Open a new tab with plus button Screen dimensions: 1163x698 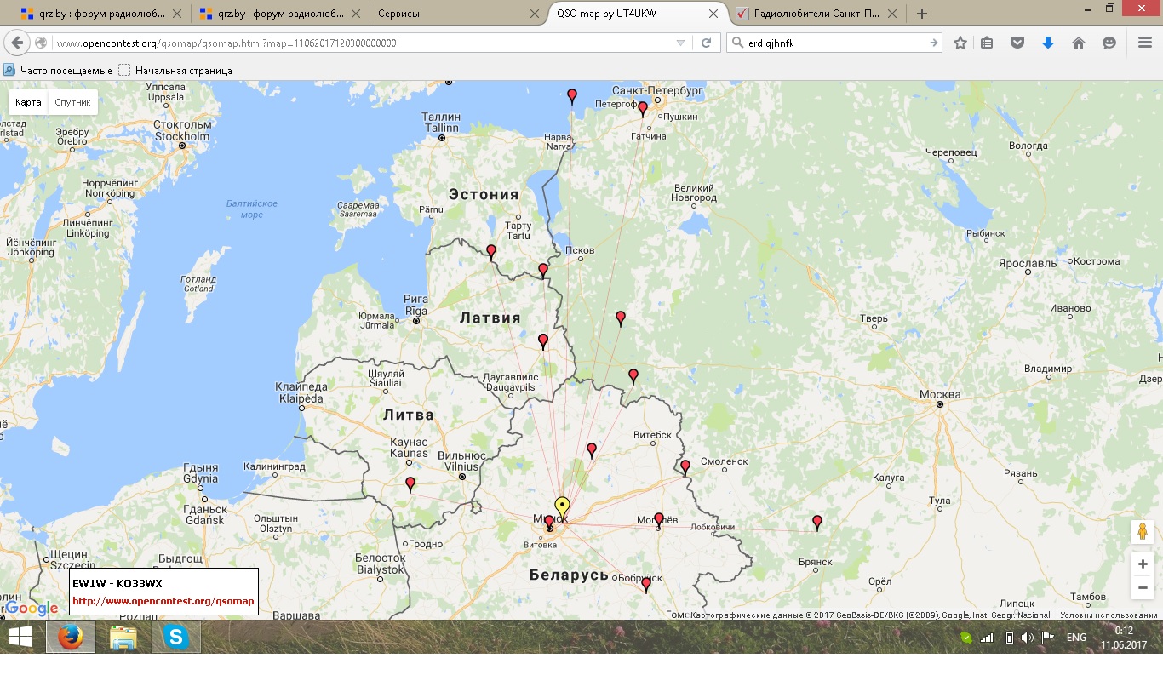(x=922, y=14)
